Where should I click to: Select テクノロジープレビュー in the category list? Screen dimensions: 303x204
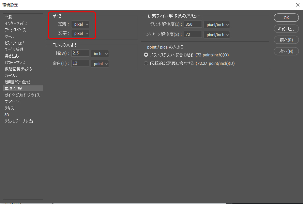coord(23,121)
